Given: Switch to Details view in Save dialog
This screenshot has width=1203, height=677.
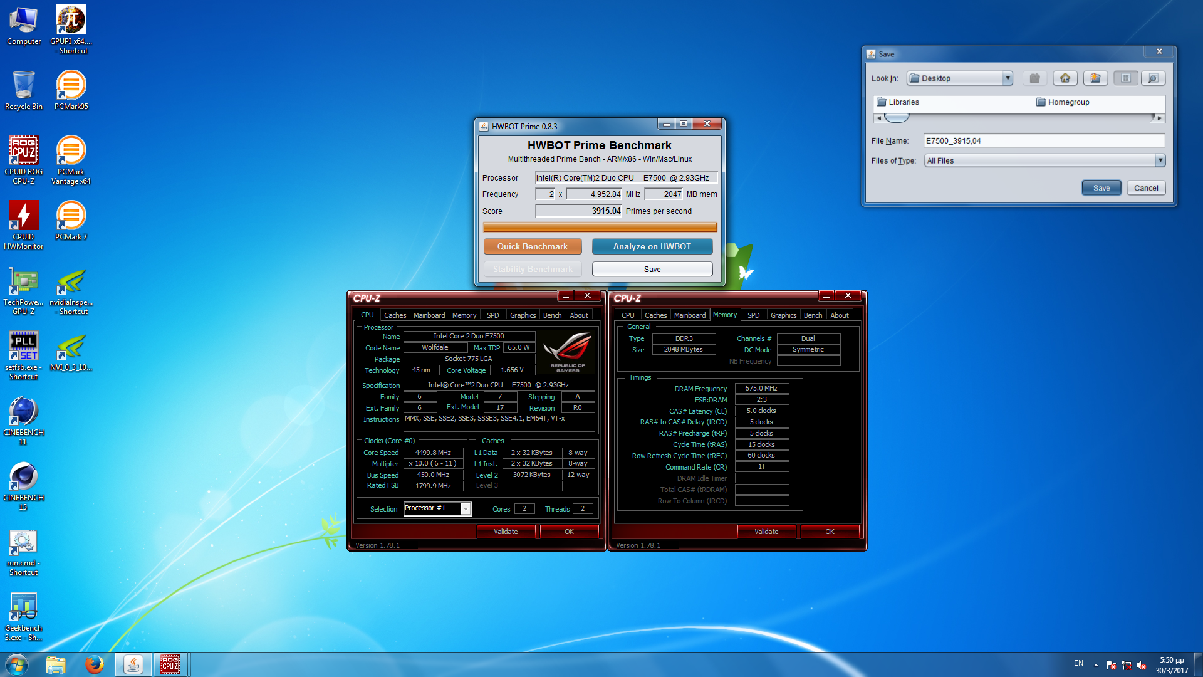Looking at the screenshot, I should (1153, 78).
